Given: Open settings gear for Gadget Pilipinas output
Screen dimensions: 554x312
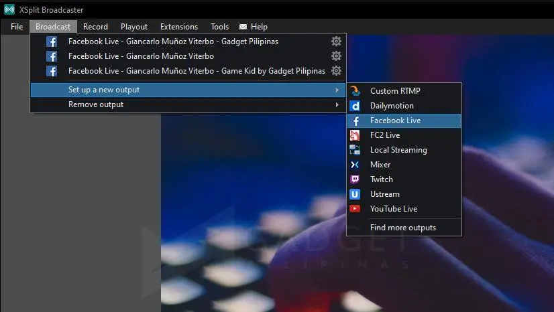Looking at the screenshot, I should pyautogui.click(x=337, y=42).
